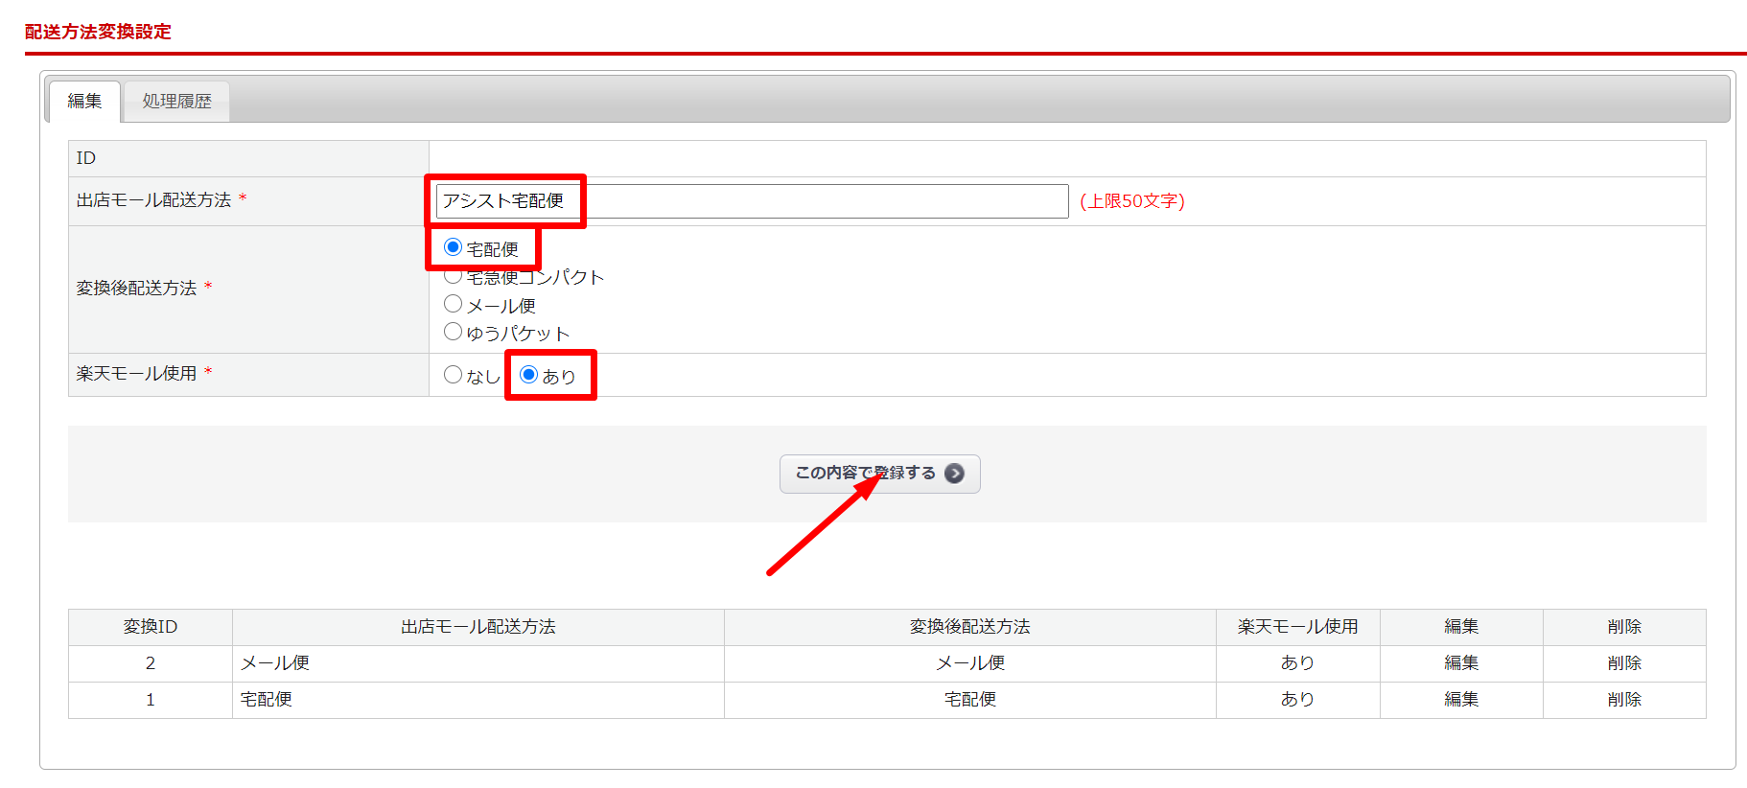Click the 出店モール配送方法 text field
This screenshot has height=788, width=1747.
[752, 201]
